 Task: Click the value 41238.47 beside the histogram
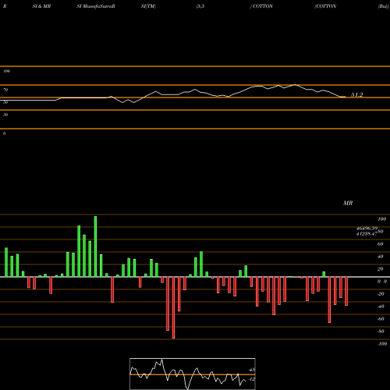coord(367,234)
